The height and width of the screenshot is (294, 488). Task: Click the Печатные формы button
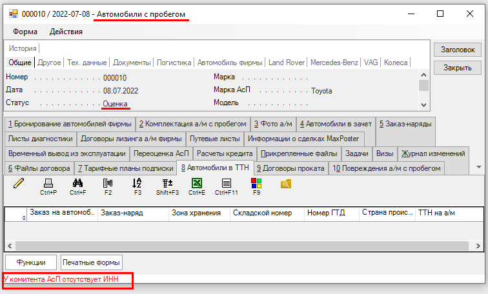point(92,262)
